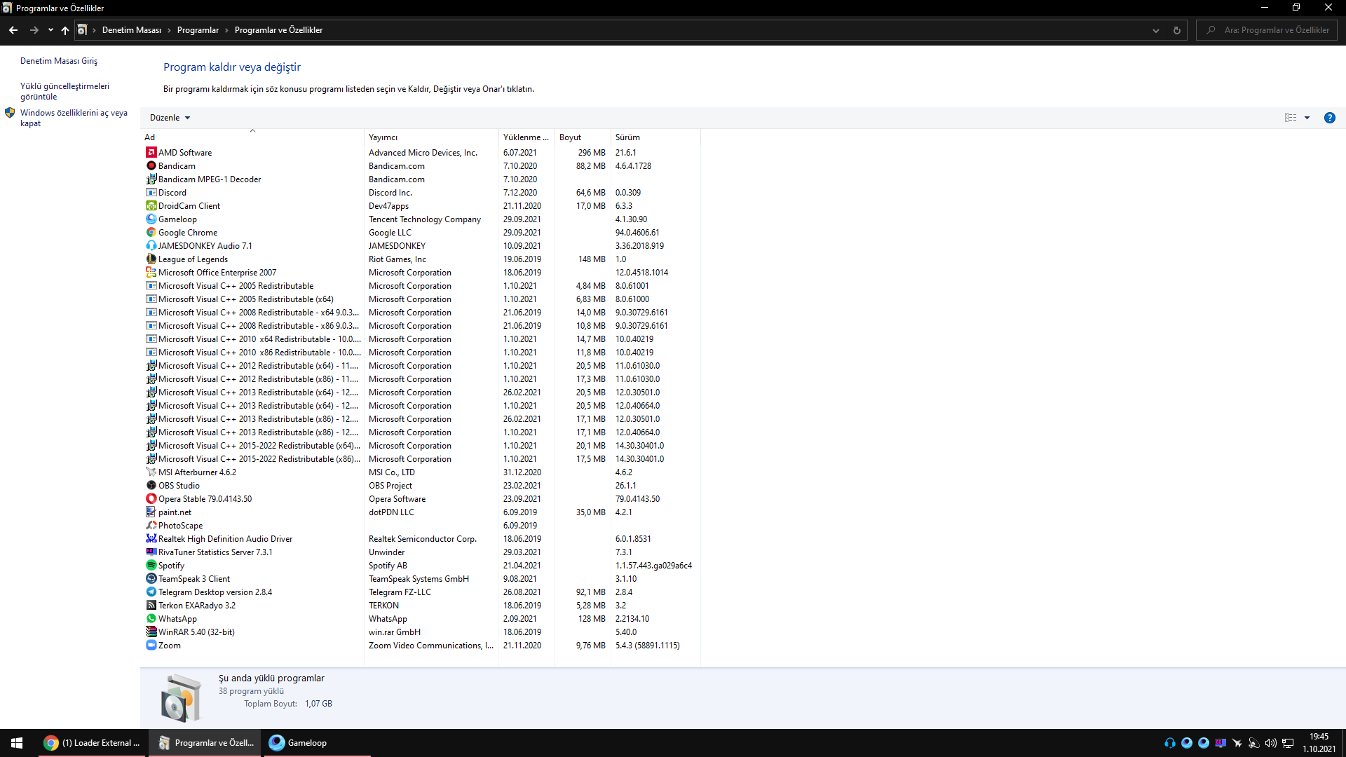Select the Zoom icon in the list

pyautogui.click(x=151, y=645)
